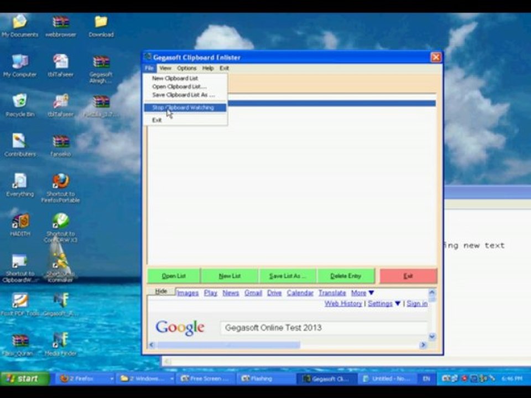Click the green Open List button
Image resolution: width=531 pixels, height=398 pixels.
click(174, 276)
